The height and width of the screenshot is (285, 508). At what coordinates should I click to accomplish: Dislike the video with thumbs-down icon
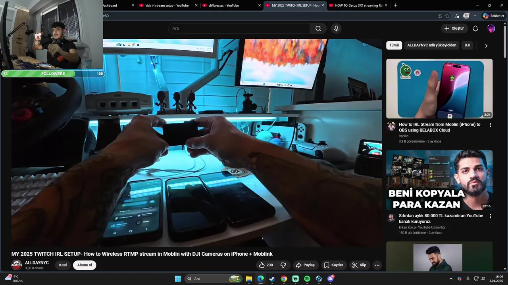pyautogui.click(x=283, y=265)
